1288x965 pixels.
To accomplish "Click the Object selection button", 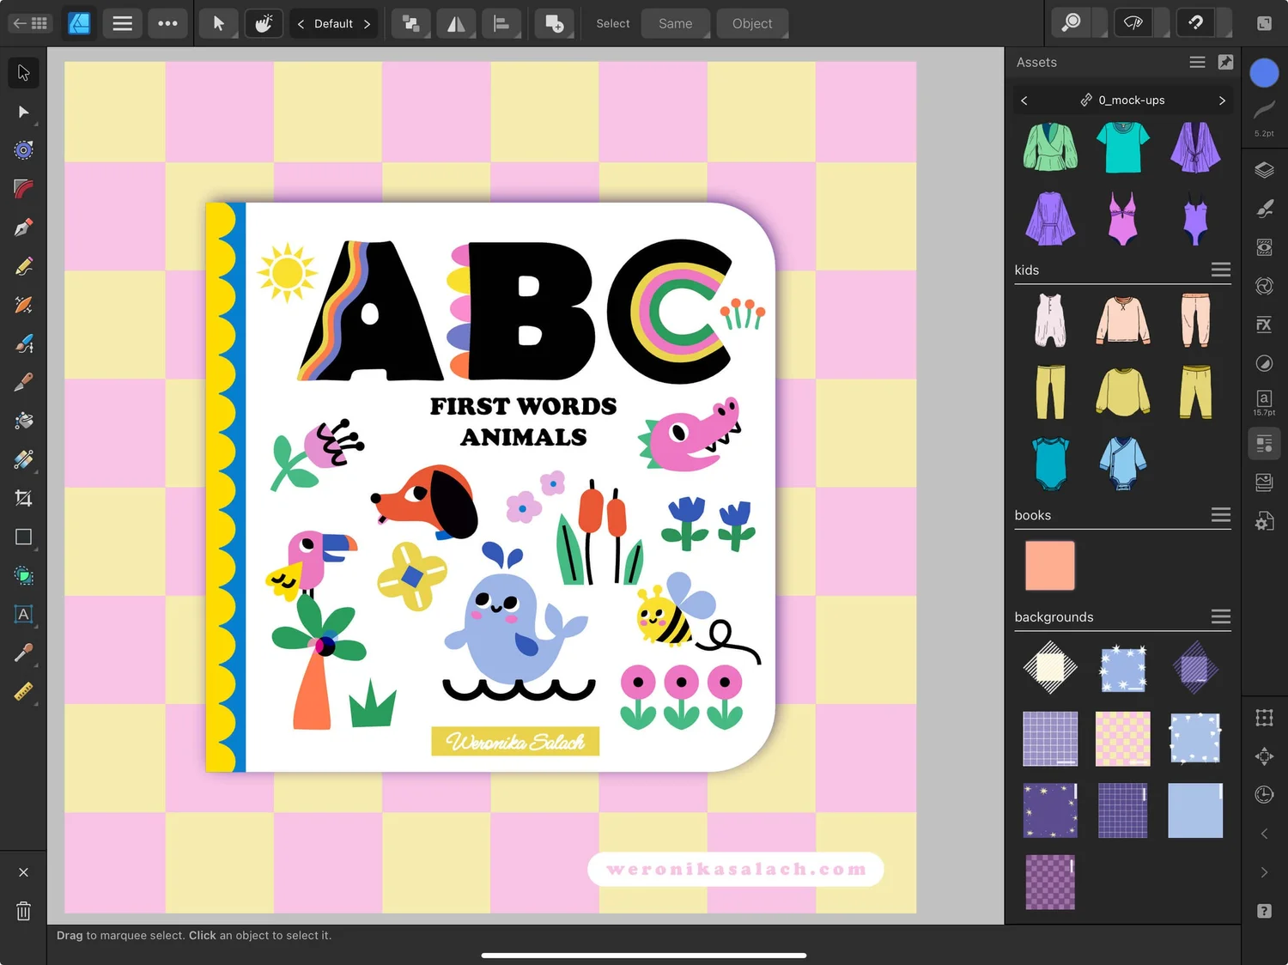I will coord(752,23).
